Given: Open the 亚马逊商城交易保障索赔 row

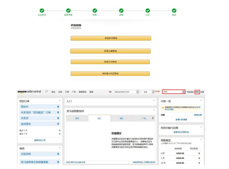Looking at the screenshot, I should (40, 162).
